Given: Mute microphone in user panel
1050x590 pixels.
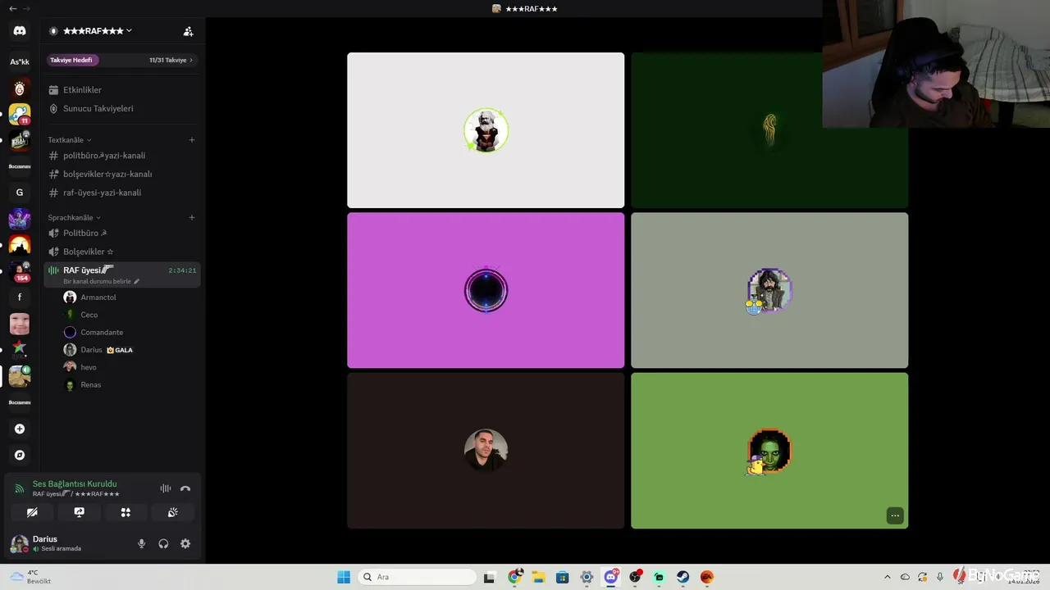Looking at the screenshot, I should coord(141,543).
